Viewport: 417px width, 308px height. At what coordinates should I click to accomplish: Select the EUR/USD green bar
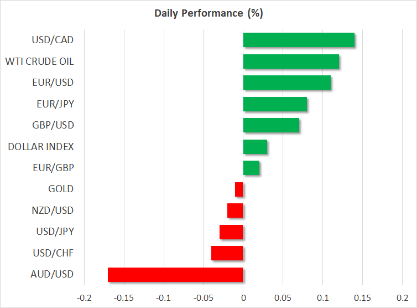coord(287,83)
